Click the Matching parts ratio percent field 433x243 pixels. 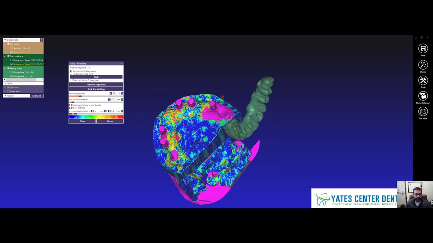pyautogui.click(x=115, y=93)
